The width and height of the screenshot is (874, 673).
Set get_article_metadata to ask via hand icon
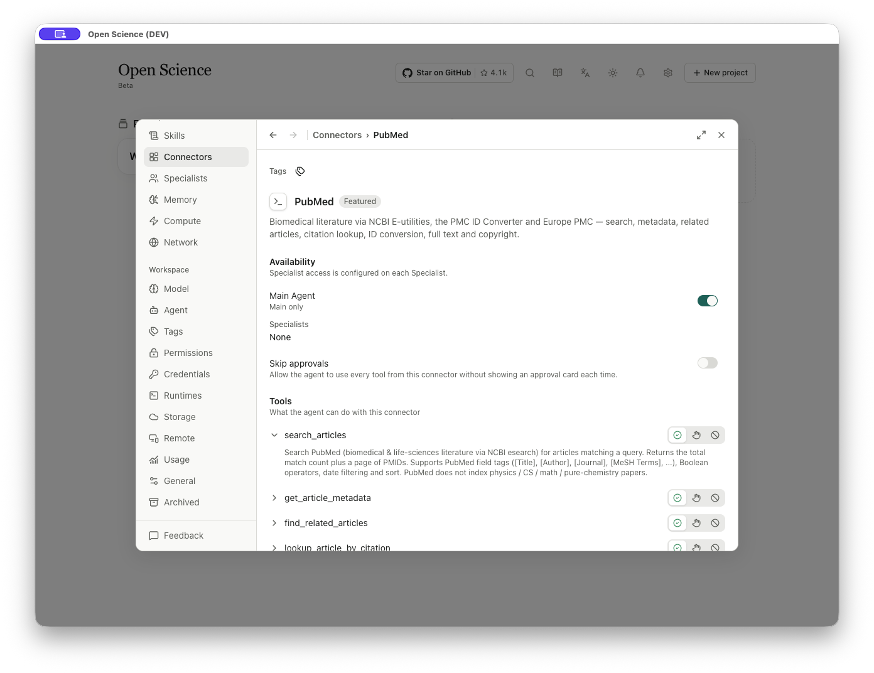tap(696, 498)
